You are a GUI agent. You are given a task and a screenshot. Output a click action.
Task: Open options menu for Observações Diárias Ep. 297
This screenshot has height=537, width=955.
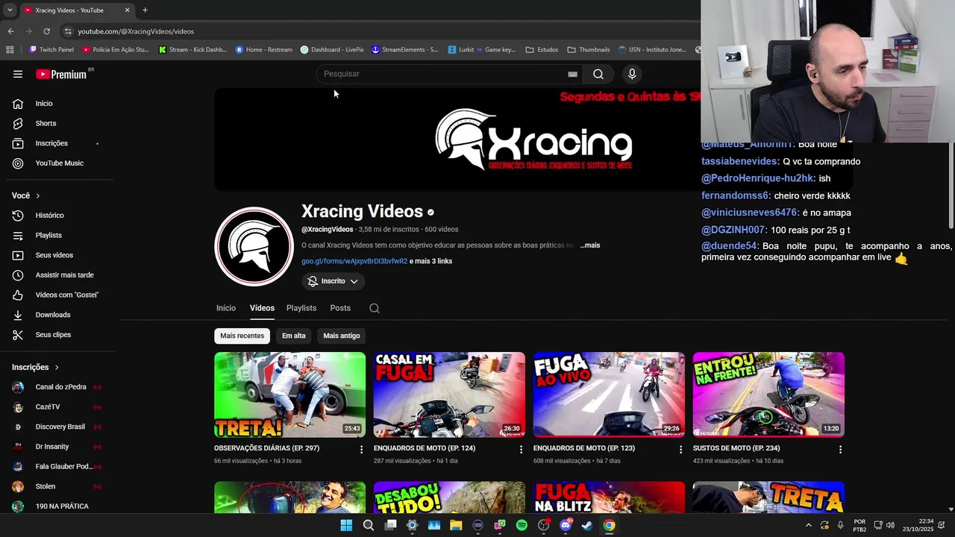tap(361, 449)
